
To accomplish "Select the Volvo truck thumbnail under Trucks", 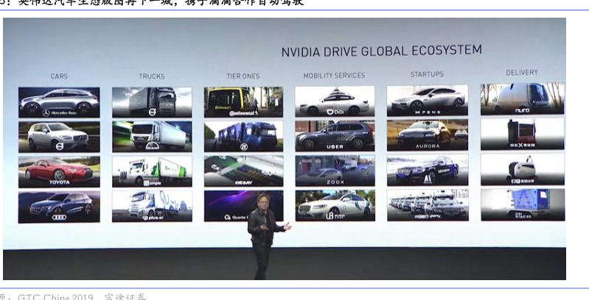I will pyautogui.click(x=152, y=102).
